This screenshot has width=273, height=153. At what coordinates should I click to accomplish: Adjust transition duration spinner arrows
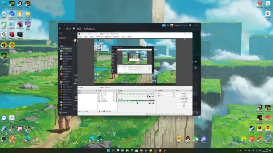[x=174, y=96]
